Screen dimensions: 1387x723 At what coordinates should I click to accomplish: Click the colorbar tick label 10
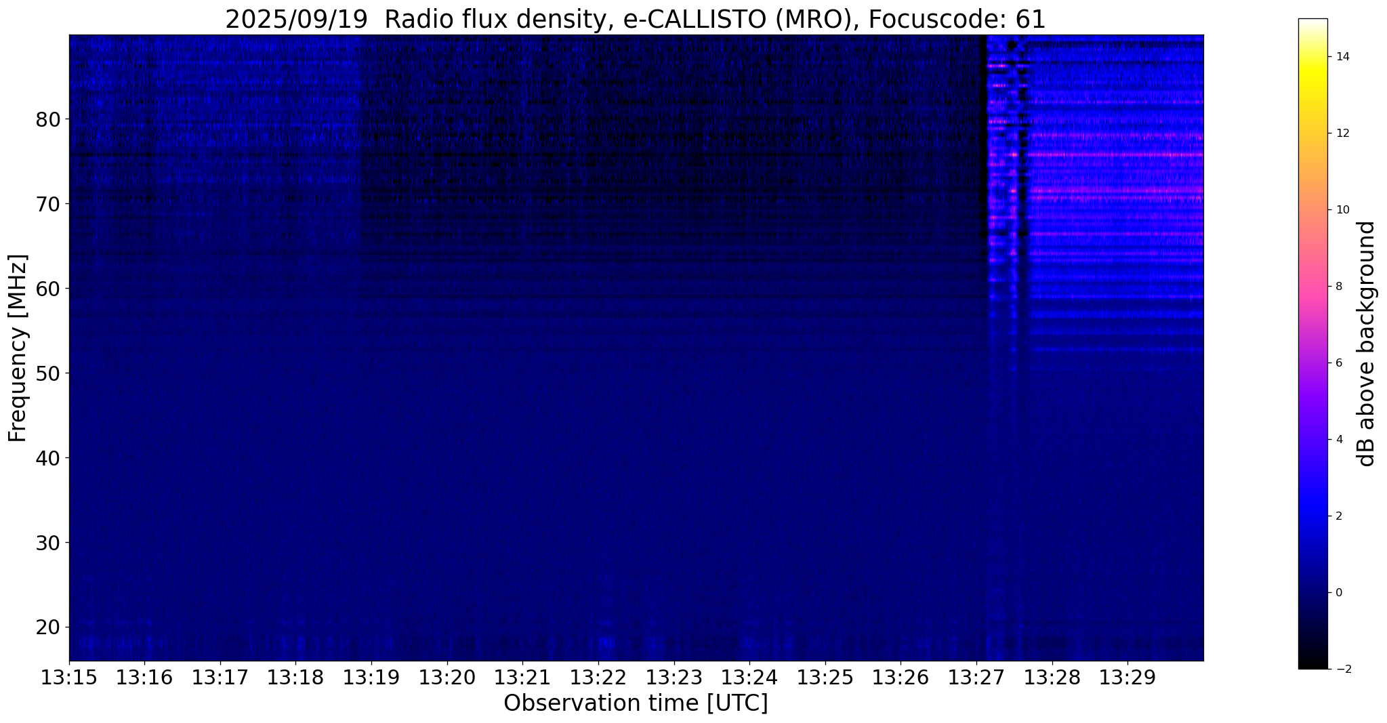point(1342,210)
